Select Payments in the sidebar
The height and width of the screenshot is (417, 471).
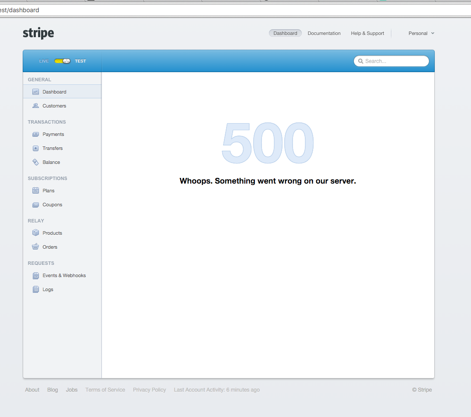point(62,134)
